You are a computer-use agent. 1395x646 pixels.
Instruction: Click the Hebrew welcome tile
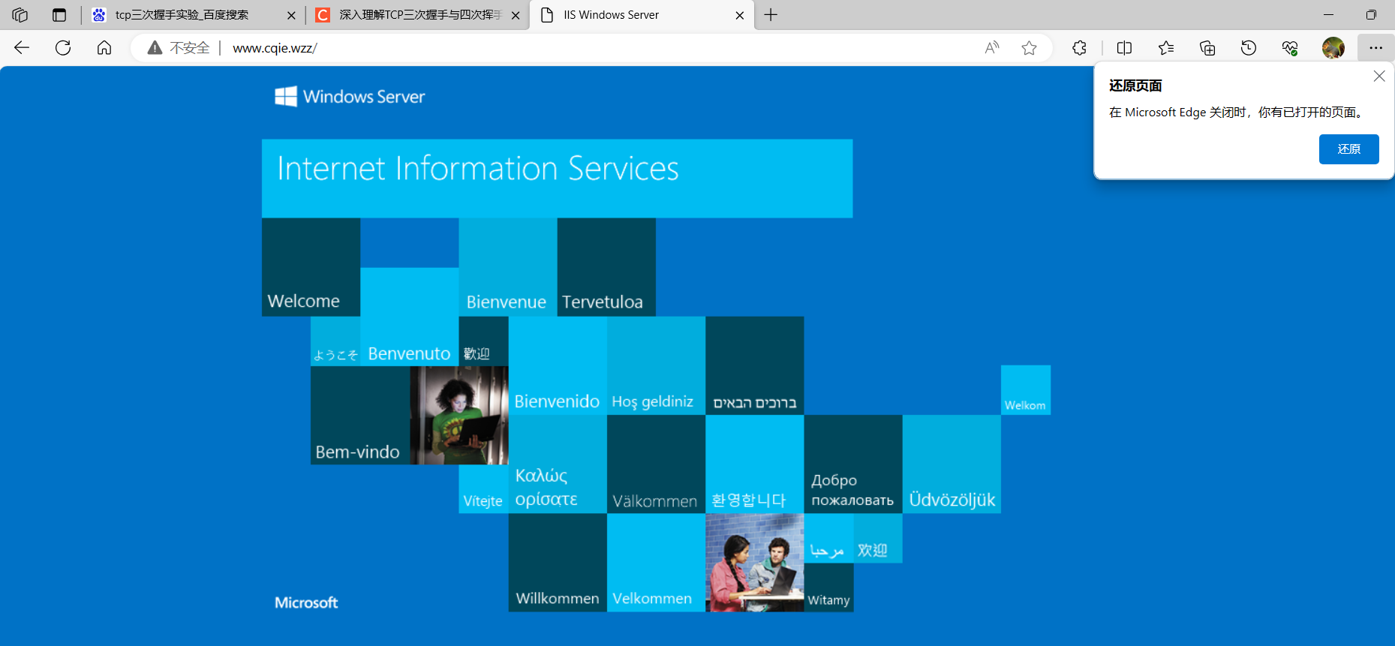click(x=754, y=365)
